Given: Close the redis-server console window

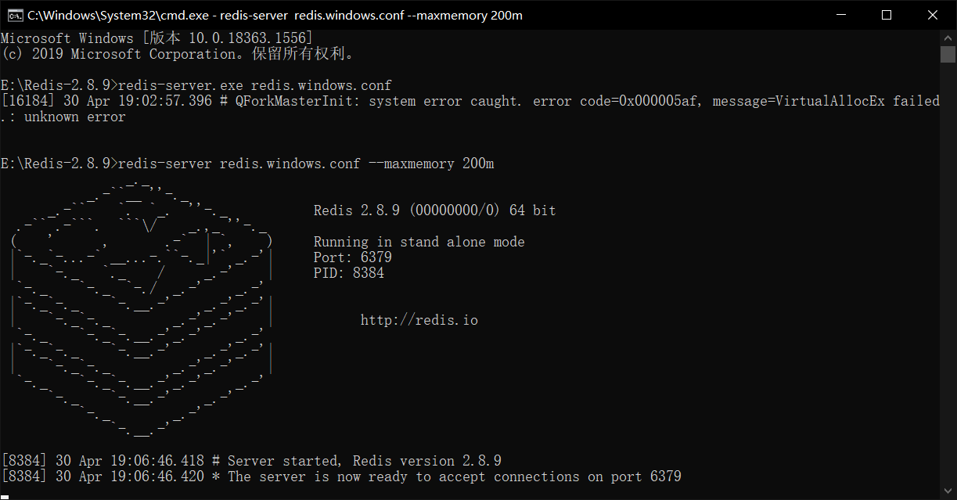Looking at the screenshot, I should pos(933,15).
